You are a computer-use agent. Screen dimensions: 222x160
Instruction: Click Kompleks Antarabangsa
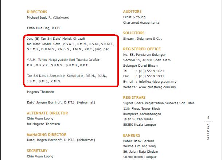pos(142,114)
